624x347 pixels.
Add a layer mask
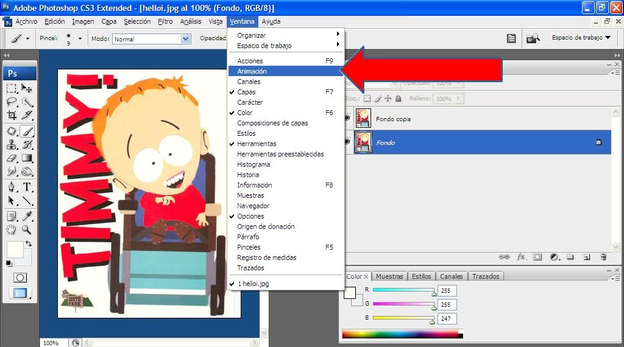point(537,257)
